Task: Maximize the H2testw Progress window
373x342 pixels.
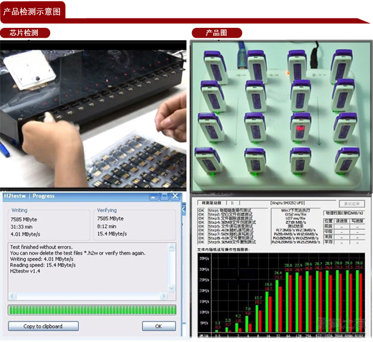Action: click(165, 196)
